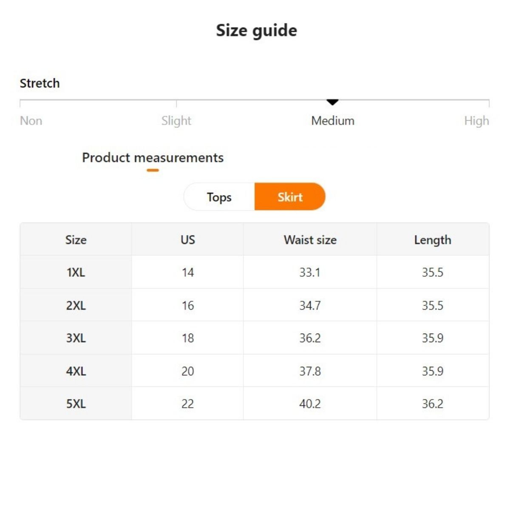This screenshot has height=510, width=510.
Task: Click the Stretch section label
Action: [x=40, y=83]
